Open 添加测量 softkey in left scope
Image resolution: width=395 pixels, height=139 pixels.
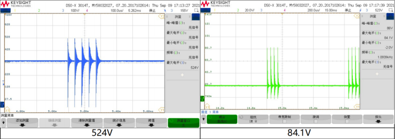coord(22,123)
